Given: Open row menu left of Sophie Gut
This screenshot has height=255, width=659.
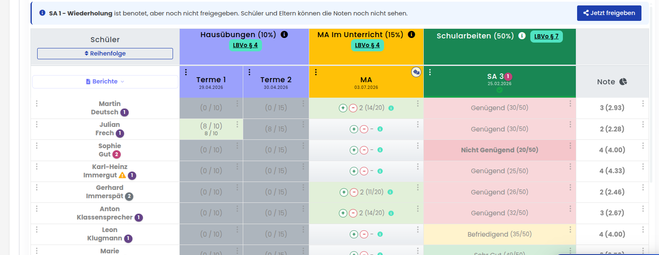Looking at the screenshot, I should click(x=37, y=146).
